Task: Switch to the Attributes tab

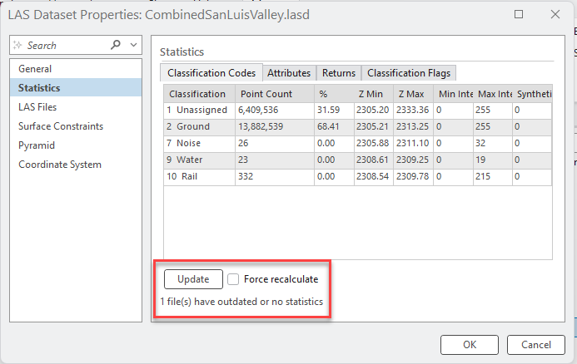Action: 289,73
